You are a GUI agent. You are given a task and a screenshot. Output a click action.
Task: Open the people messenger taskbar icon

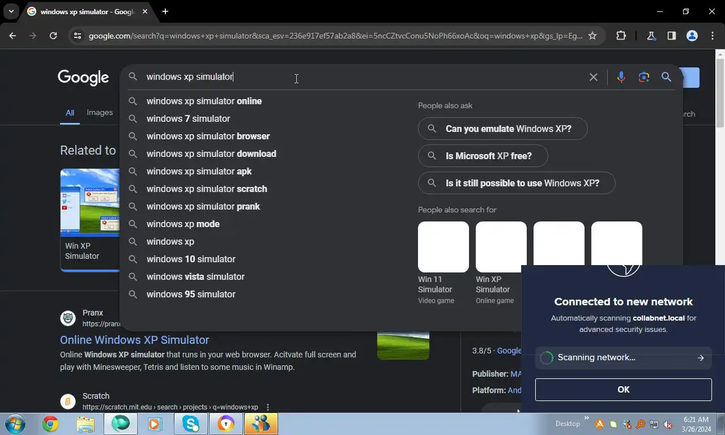coord(261,424)
